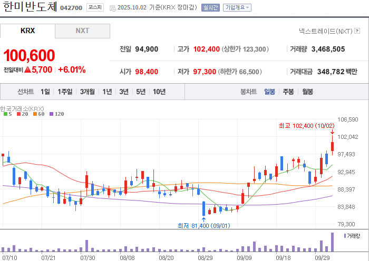Click the 최저 81,400 (09/01) chart label
Image resolution: width=369 pixels, height=261 pixels.
pos(204,226)
